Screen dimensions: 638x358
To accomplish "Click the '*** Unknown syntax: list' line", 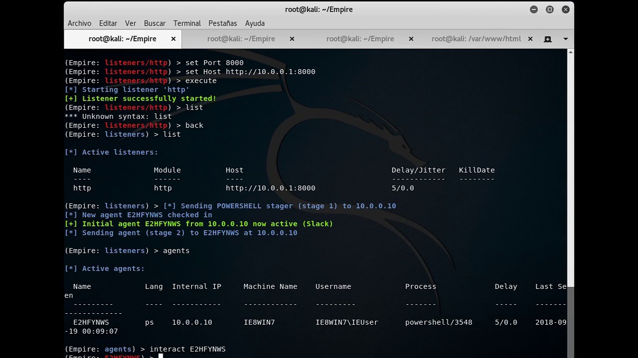I will click(x=118, y=116).
